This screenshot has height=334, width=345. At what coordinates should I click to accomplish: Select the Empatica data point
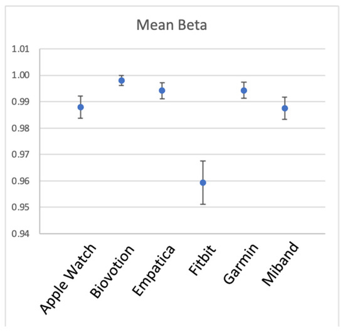point(162,90)
